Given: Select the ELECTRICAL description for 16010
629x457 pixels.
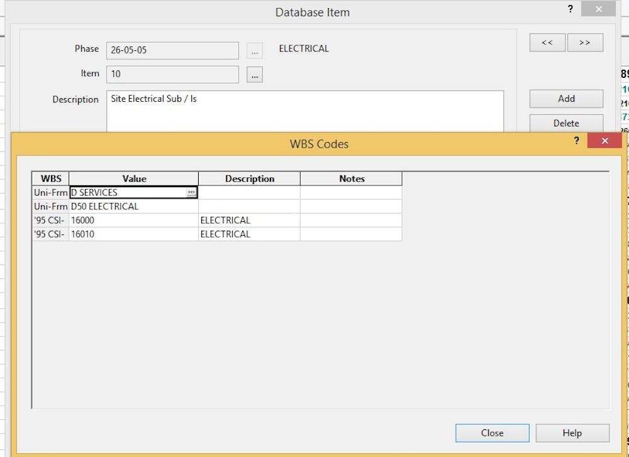Looking at the screenshot, I should click(250, 234).
